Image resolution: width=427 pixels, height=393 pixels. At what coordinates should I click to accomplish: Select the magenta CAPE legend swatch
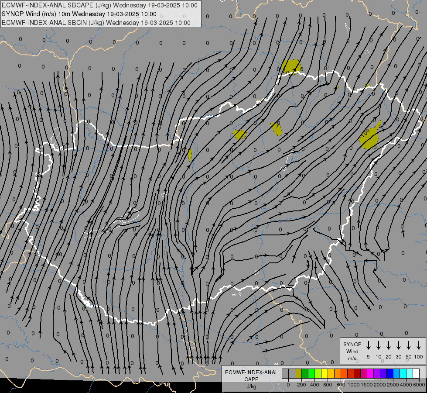371,373
